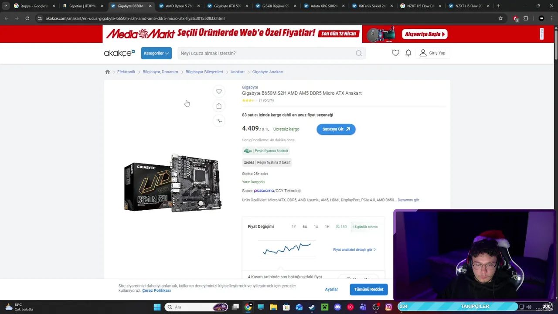Open Microsoft Teams from the taskbar

click(363, 307)
